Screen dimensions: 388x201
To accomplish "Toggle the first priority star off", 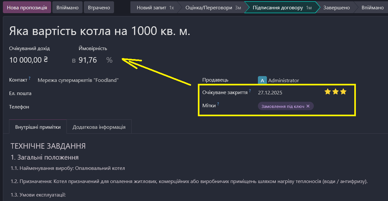I will (327, 92).
